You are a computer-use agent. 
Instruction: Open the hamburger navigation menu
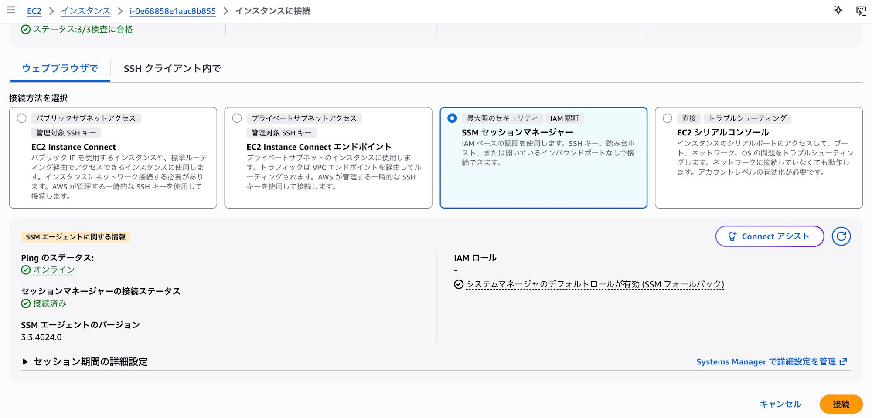11,10
